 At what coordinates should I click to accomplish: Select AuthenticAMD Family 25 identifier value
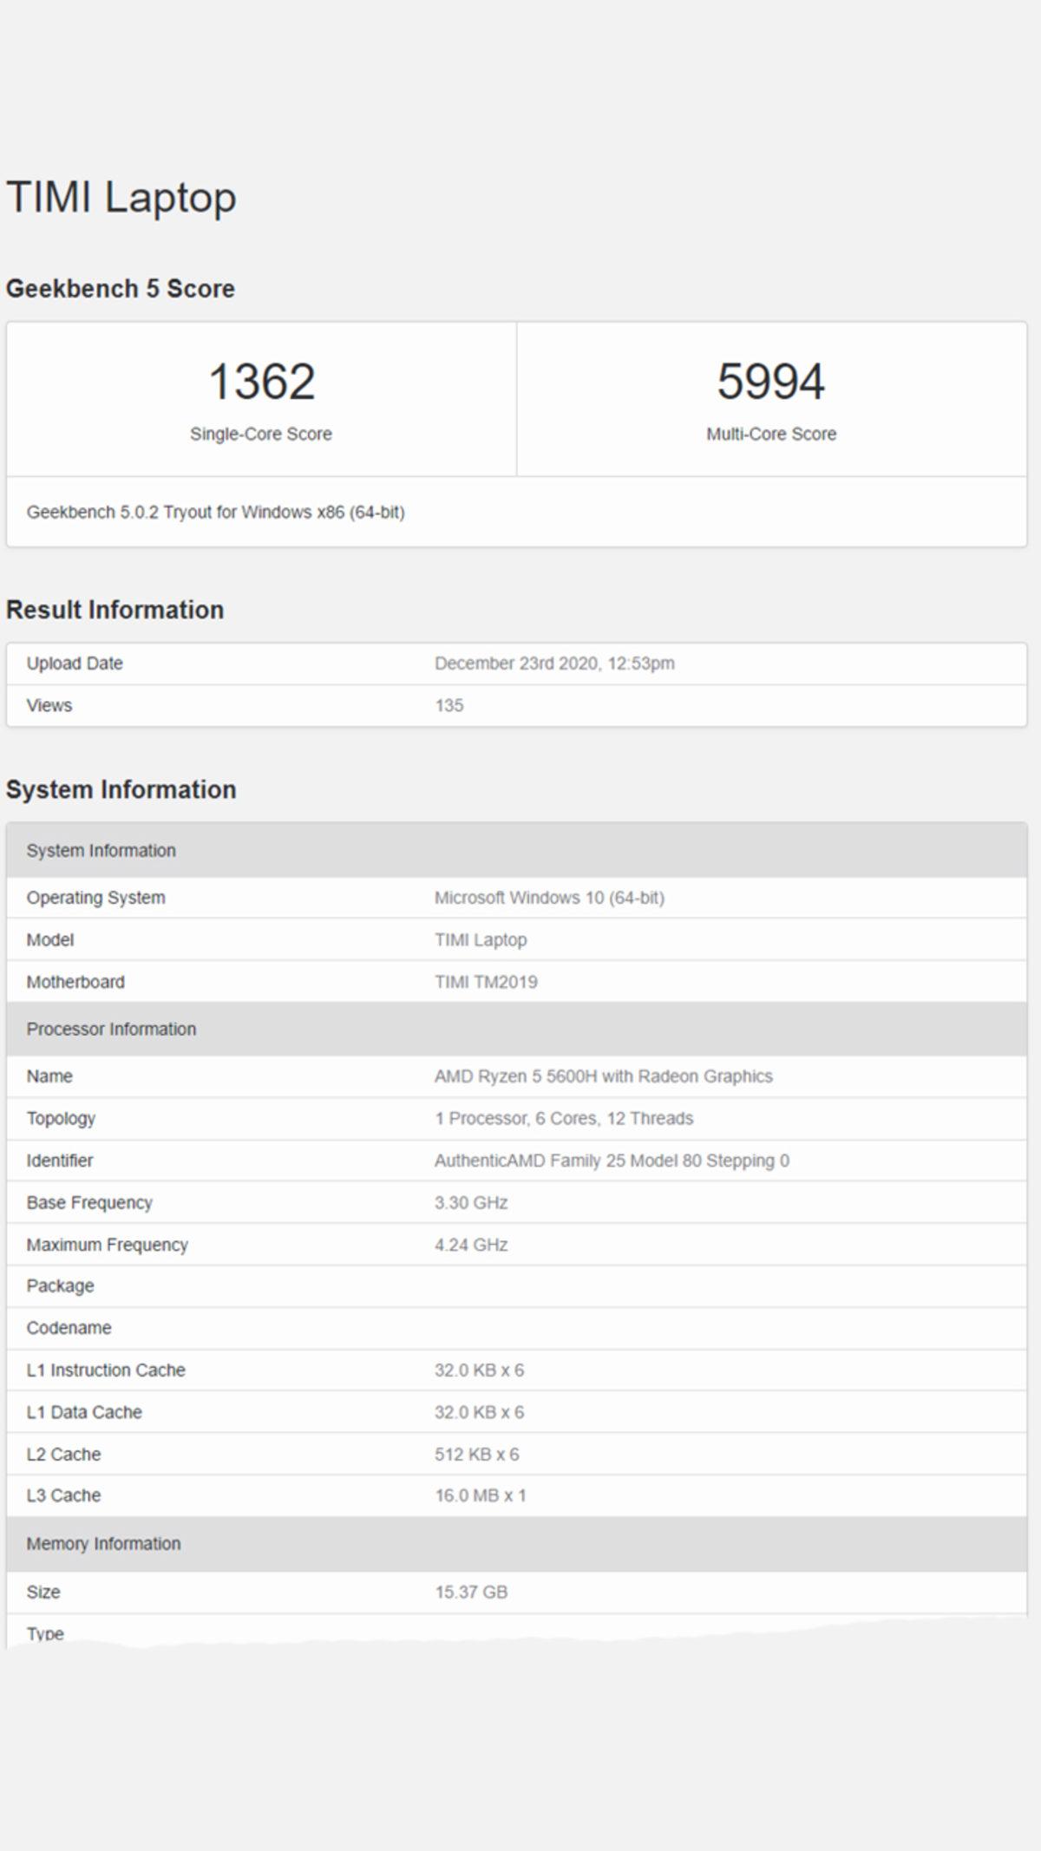pyautogui.click(x=612, y=1161)
